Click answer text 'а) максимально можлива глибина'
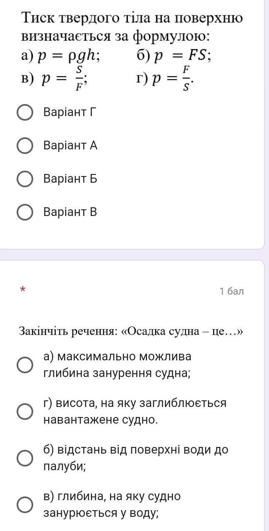Screen dimensions: 269x531 117,365
